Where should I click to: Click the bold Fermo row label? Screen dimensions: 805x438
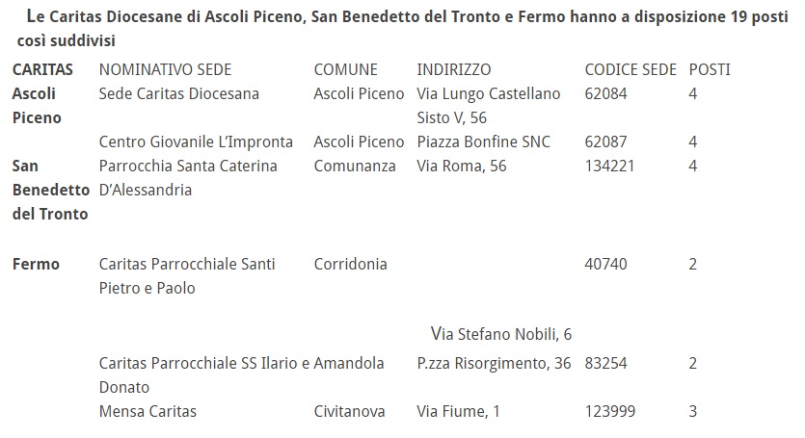pos(36,264)
